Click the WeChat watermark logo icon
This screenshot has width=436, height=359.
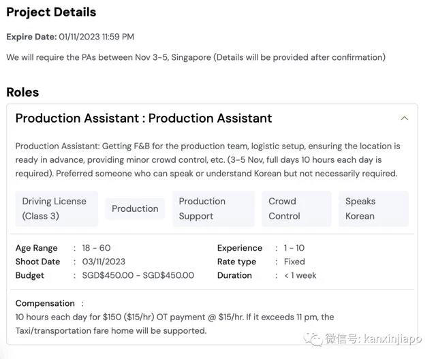coord(313,339)
